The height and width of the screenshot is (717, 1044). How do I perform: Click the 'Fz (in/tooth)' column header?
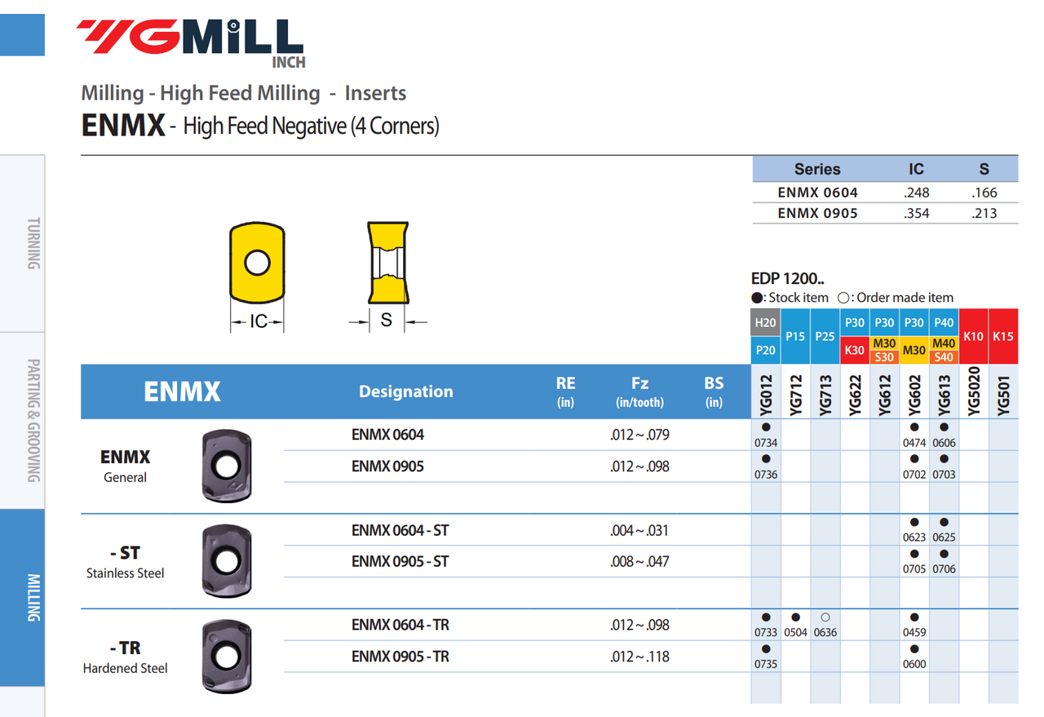click(x=639, y=392)
